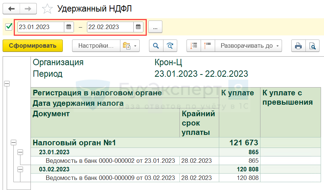Click the 'Сформировать' button
The width and height of the screenshot is (324, 190).
pos(33,46)
